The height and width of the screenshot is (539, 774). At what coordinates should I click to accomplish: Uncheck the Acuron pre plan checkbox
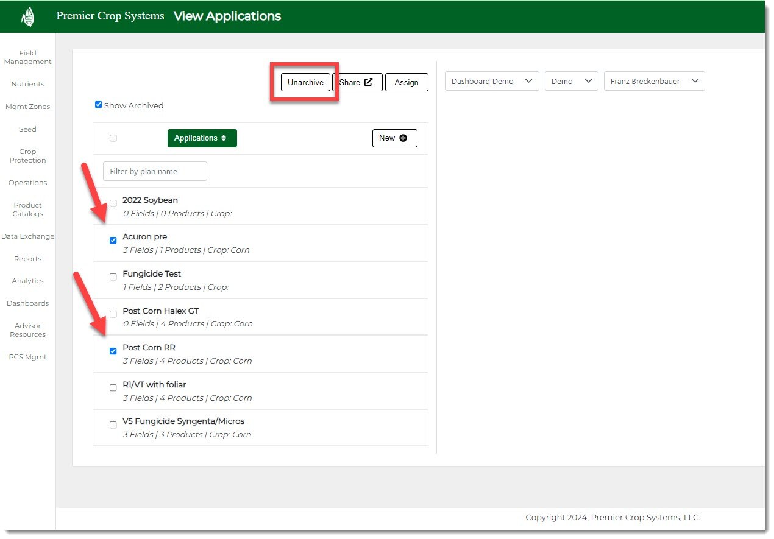113,240
